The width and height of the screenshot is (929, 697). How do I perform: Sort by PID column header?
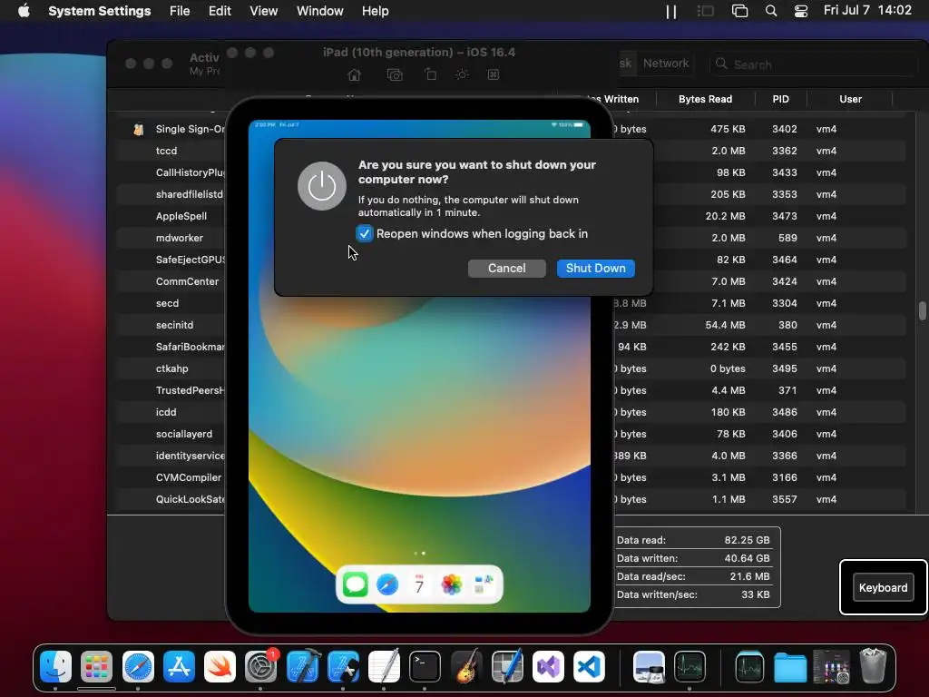[780, 99]
